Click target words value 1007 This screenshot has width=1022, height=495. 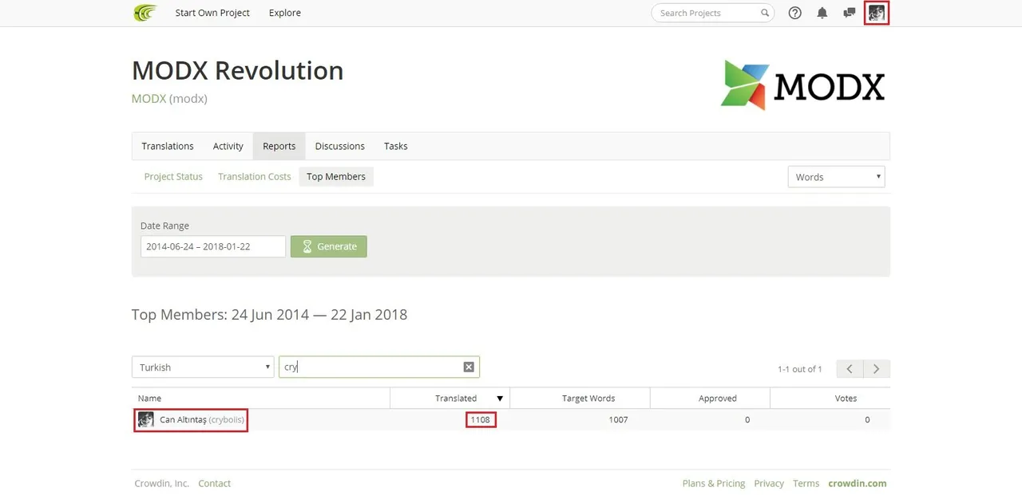pos(618,419)
